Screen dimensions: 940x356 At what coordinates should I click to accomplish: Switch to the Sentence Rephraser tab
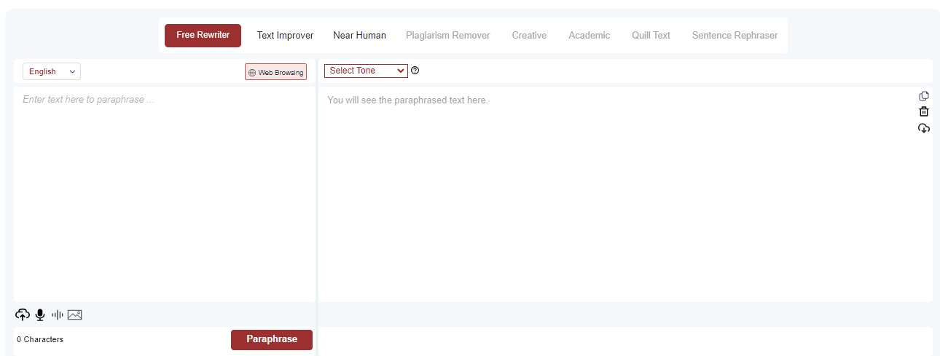(x=735, y=35)
